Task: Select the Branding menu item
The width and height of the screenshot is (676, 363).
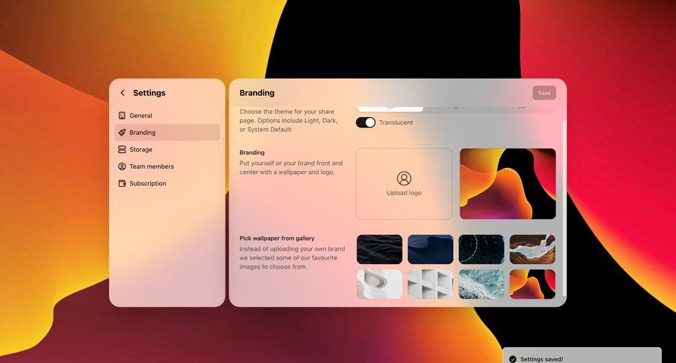Action: pyautogui.click(x=167, y=132)
